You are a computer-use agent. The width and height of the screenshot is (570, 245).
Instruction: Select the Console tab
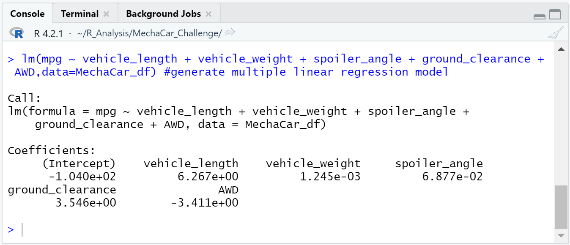(27, 14)
